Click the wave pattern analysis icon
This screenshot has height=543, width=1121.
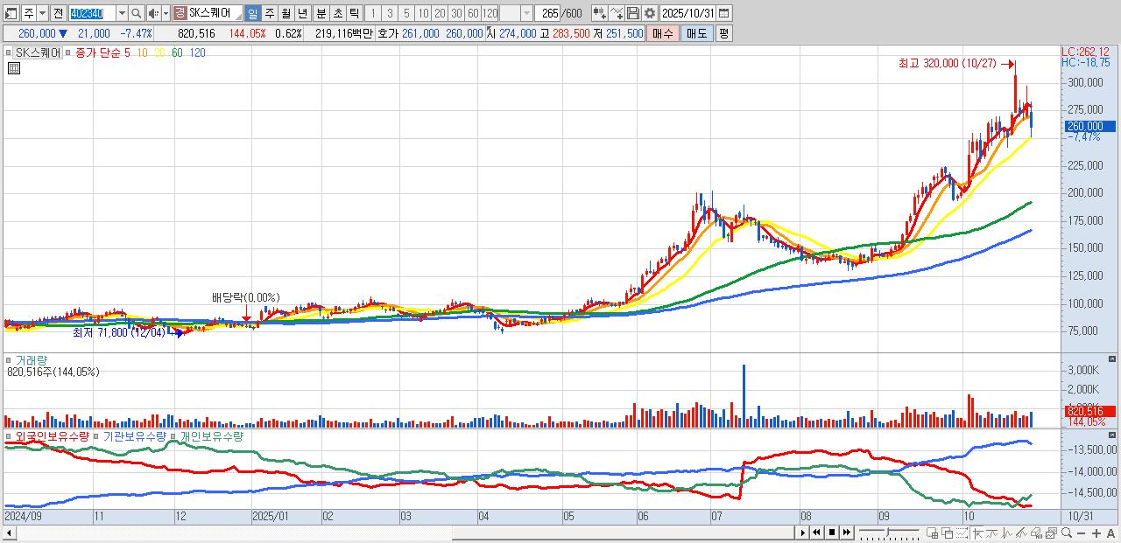pos(1007,533)
